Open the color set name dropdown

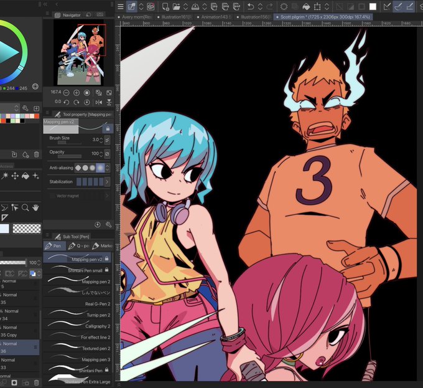17,108
